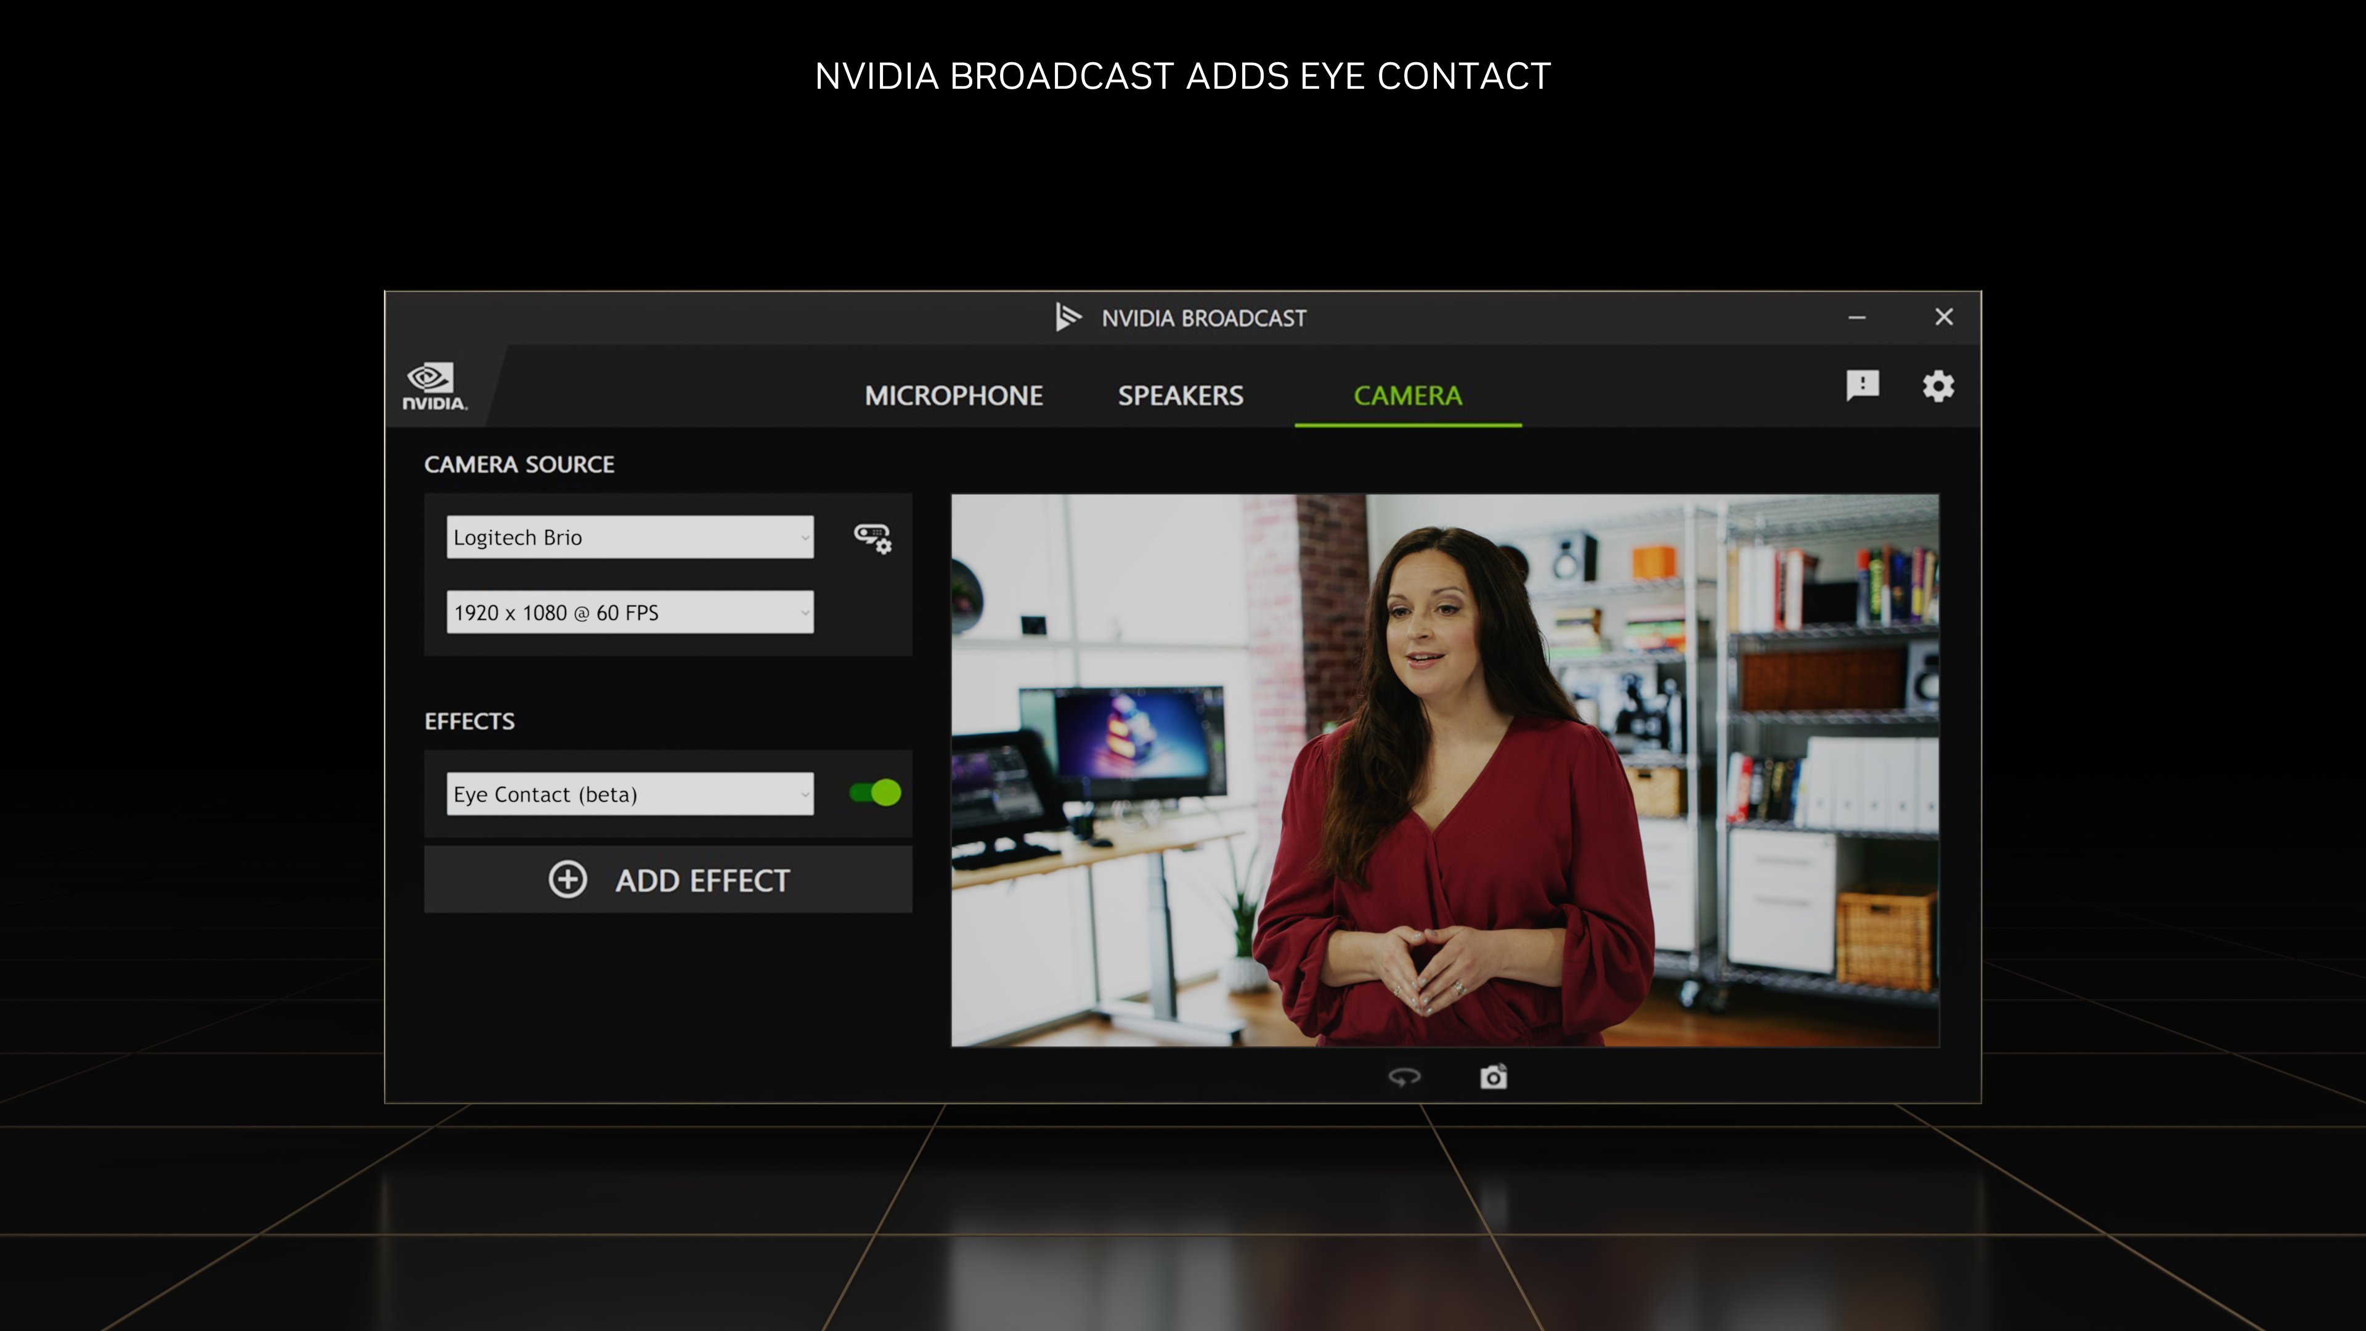Click the NVIDIA logo
This screenshot has width=2366, height=1331.
coord(434,387)
